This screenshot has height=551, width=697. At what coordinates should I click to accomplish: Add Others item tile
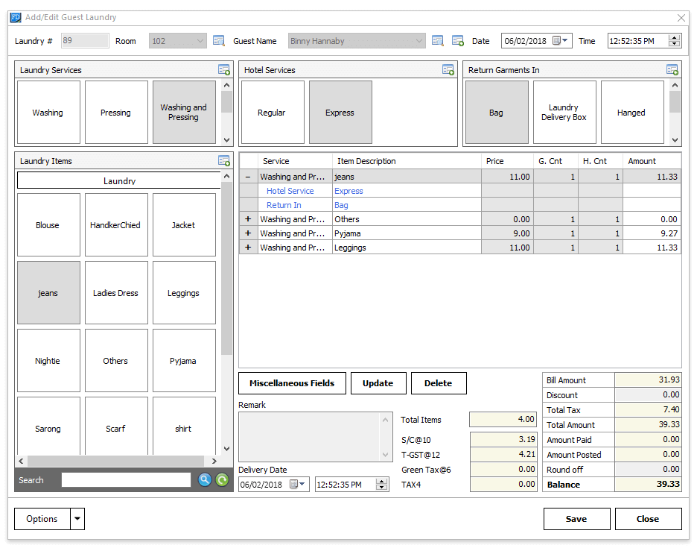pos(116,361)
